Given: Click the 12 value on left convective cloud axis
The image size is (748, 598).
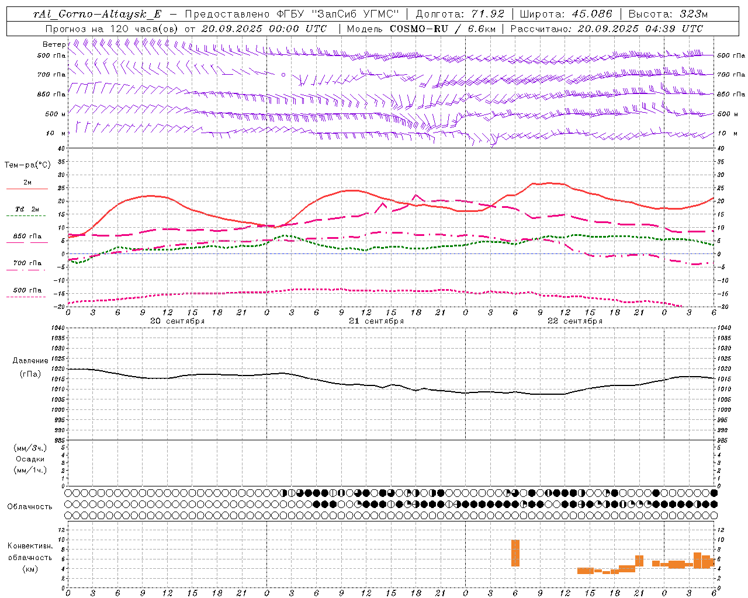Looking at the screenshot, I should (62, 530).
